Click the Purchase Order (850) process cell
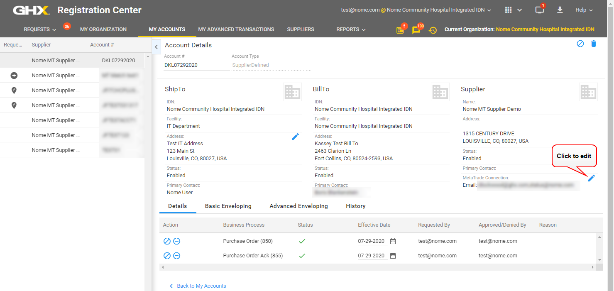This screenshot has width=614, height=291. coord(248,241)
